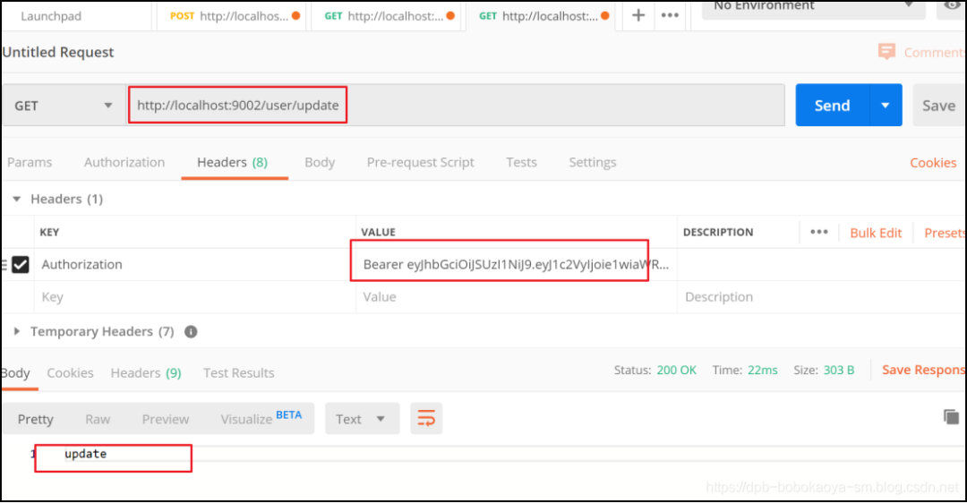The image size is (967, 503).
Task: Open the request Headers (8) tab
Action: [233, 162]
